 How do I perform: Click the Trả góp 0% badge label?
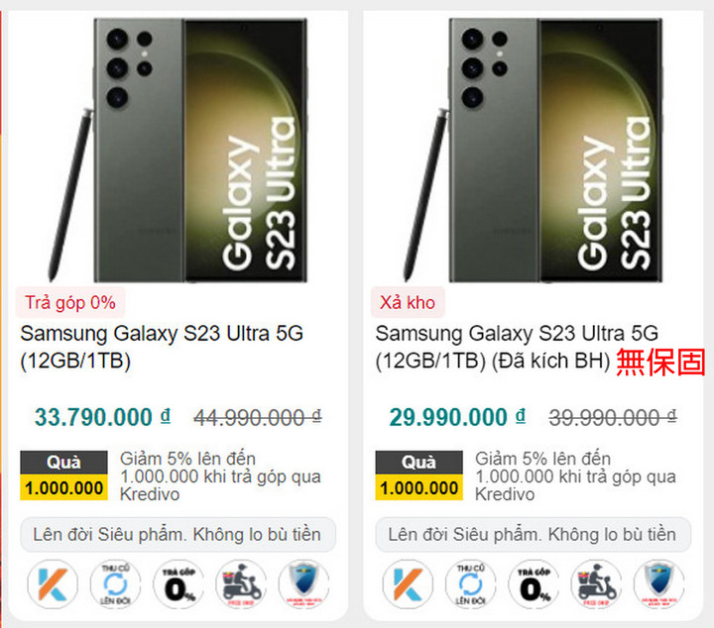pyautogui.click(x=70, y=302)
